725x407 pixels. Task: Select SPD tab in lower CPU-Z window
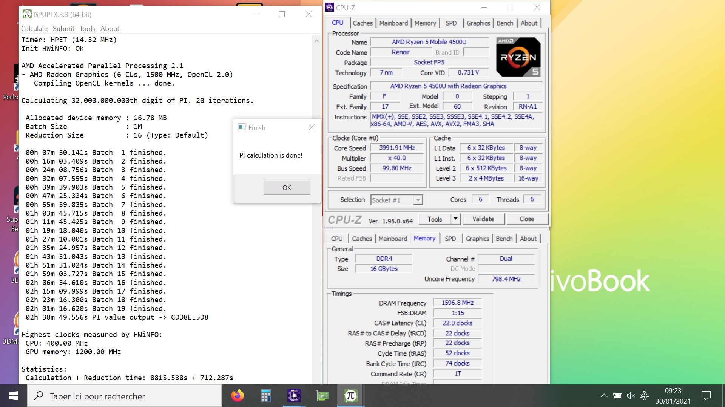click(450, 239)
